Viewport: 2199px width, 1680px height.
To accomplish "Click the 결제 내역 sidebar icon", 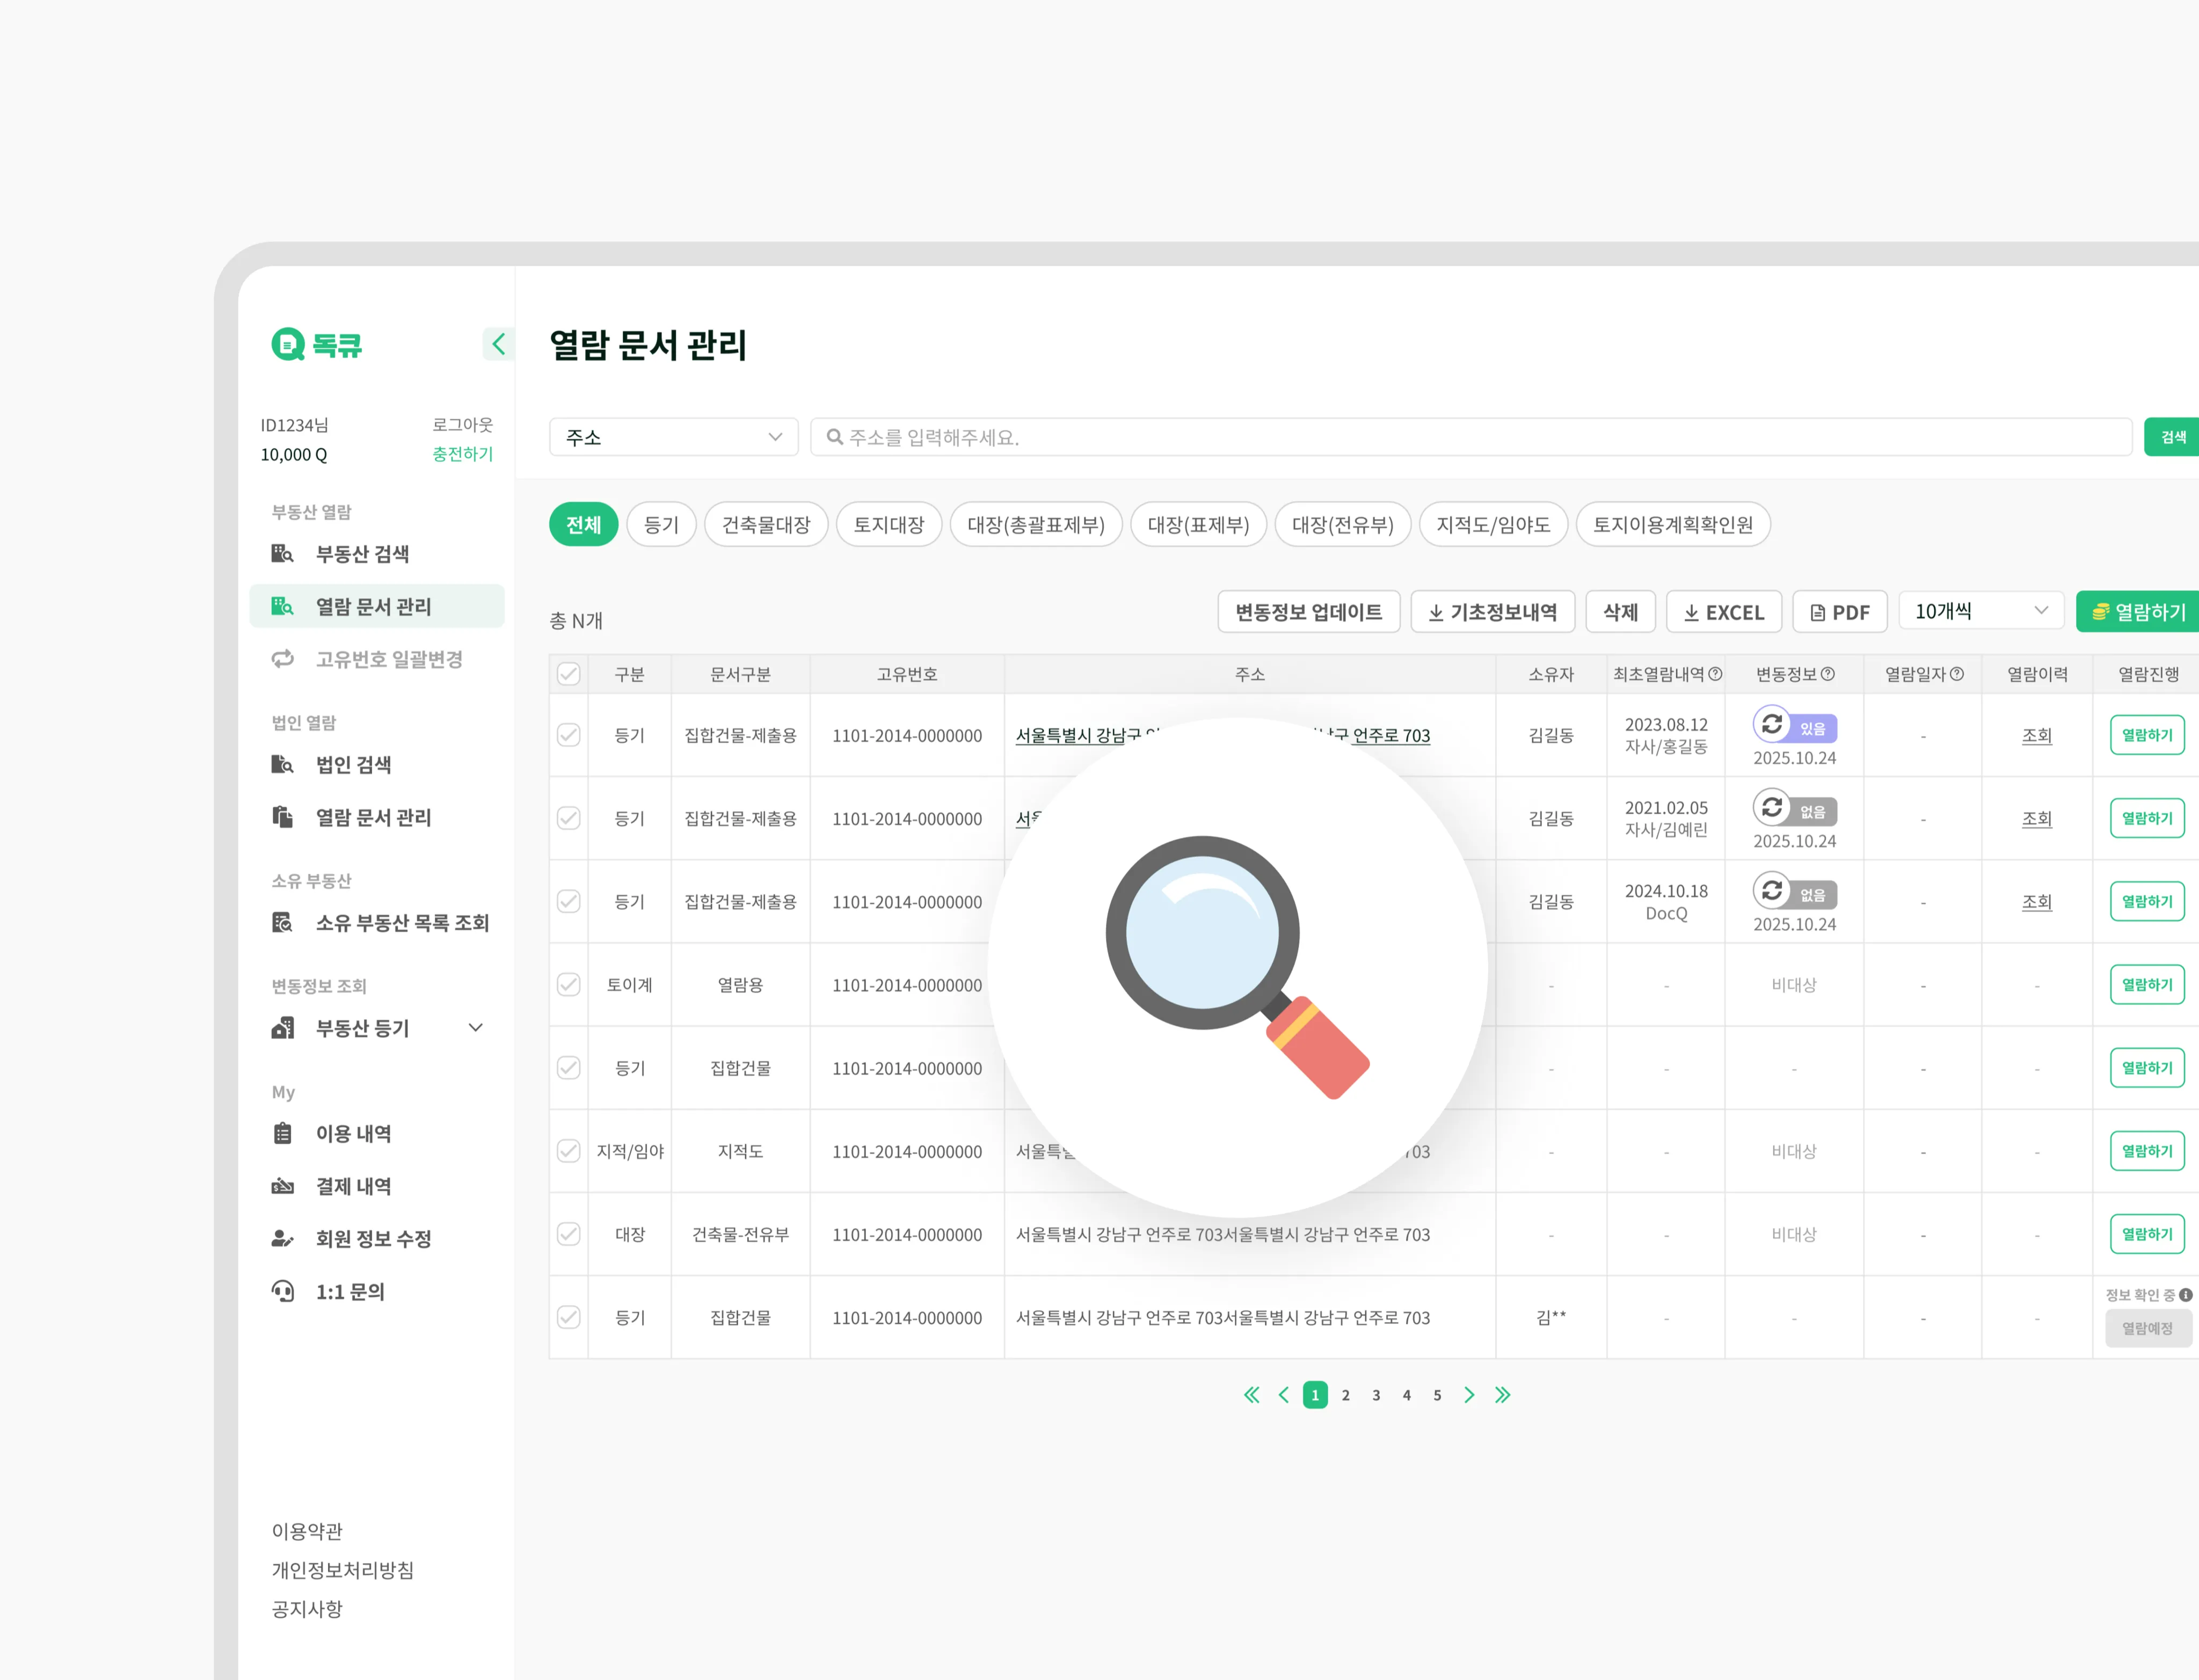I will (283, 1186).
